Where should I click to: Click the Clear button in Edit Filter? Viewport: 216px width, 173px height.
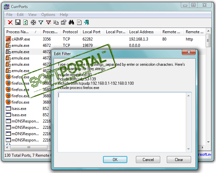[x=179, y=159]
